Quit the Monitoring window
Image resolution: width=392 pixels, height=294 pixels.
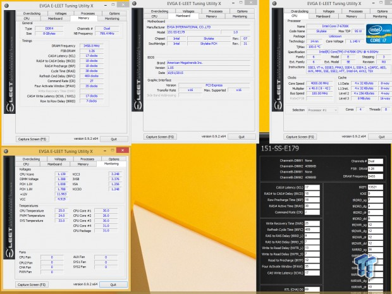tap(113, 285)
